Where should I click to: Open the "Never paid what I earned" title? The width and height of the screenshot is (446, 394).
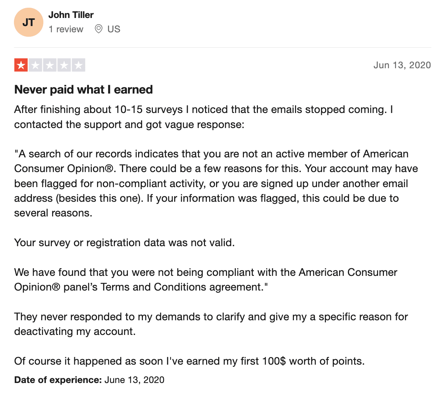(83, 90)
